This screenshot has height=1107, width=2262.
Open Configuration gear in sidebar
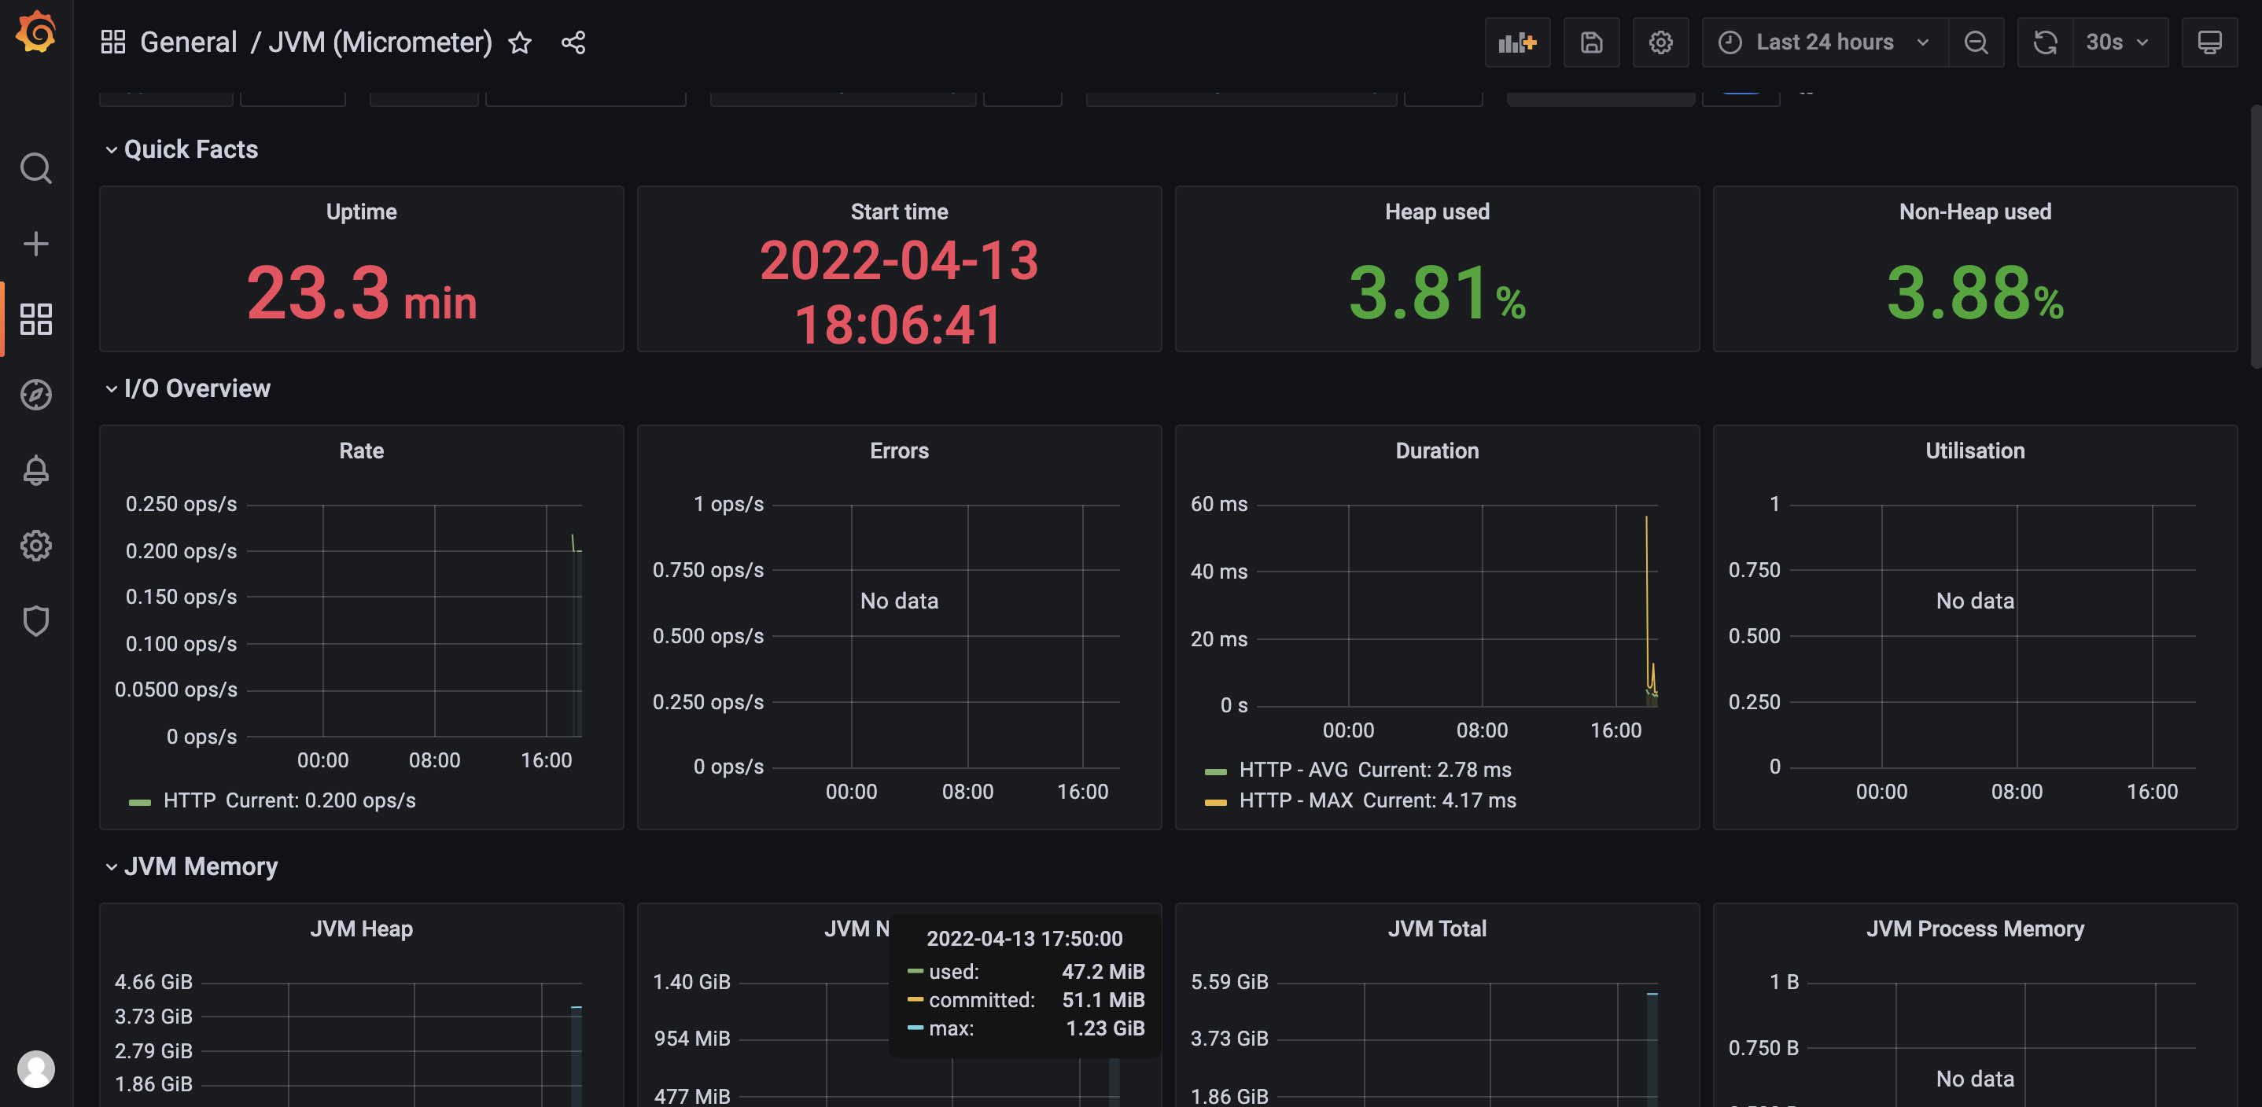pyautogui.click(x=36, y=545)
